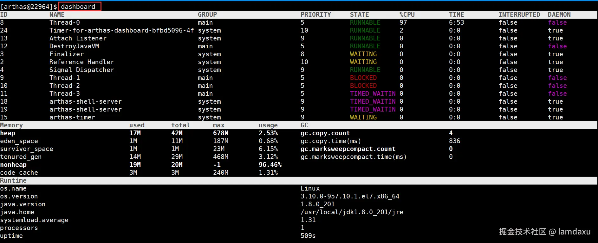This screenshot has height=243, width=598.
Task: Click the BLOCKED state of Thread-1
Action: 363,78
